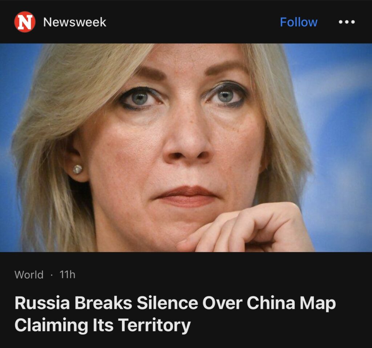
Task: Click the Newsweek text in the header bar
Action: (75, 22)
